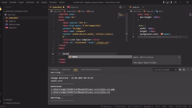Open the sass-scss\style.css generated path link

[80, 92]
